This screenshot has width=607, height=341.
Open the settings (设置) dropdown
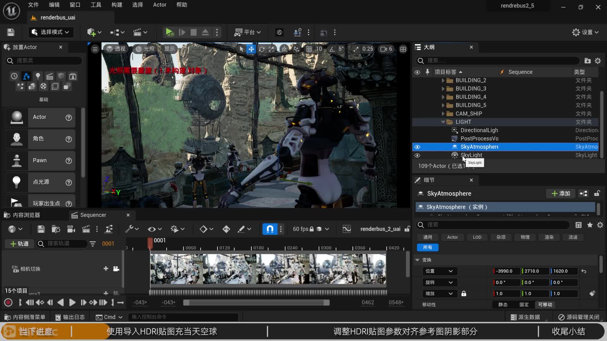coord(586,32)
